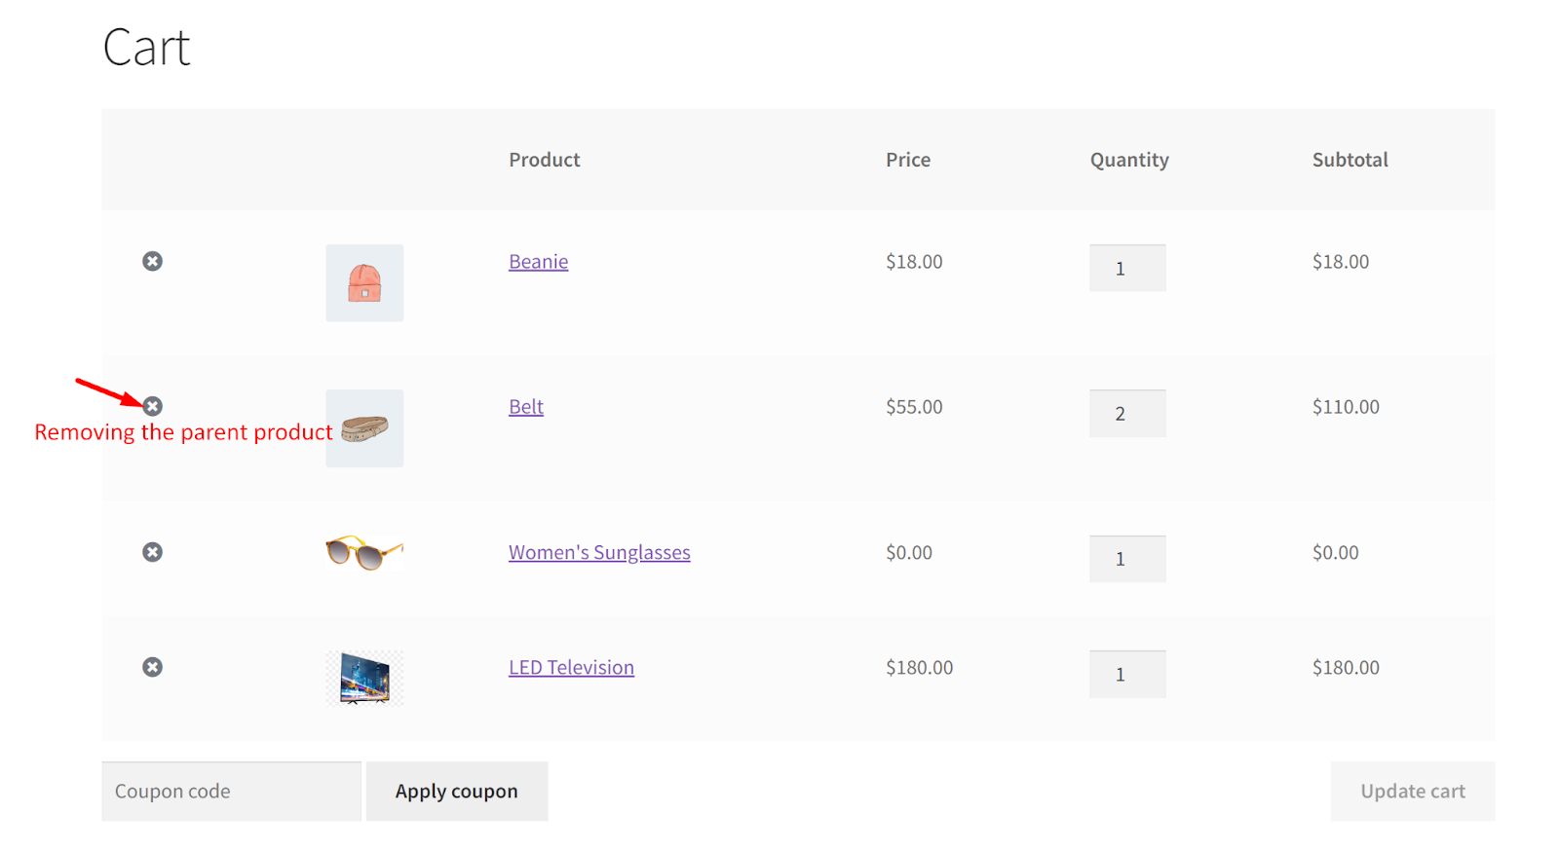Open Women's Sunglasses product page link
The image size is (1559, 851).
pyautogui.click(x=599, y=553)
